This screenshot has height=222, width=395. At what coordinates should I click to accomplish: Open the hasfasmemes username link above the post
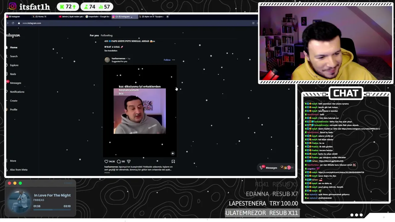pyautogui.click(x=118, y=59)
